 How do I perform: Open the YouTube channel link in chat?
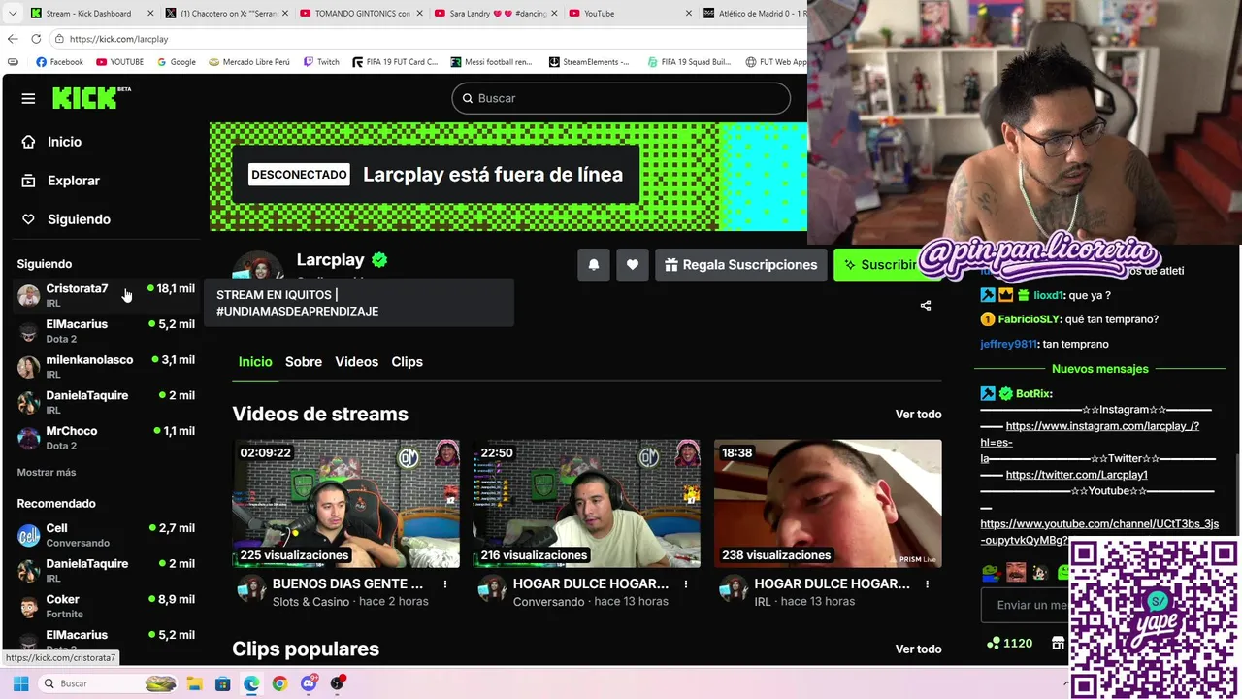[1099, 531]
